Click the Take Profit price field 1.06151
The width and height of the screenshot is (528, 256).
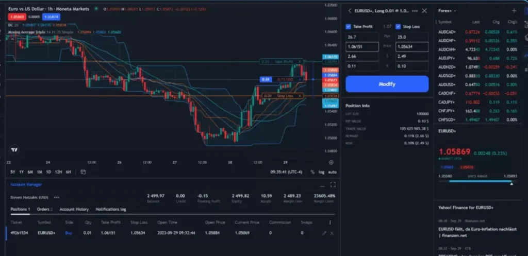click(362, 47)
